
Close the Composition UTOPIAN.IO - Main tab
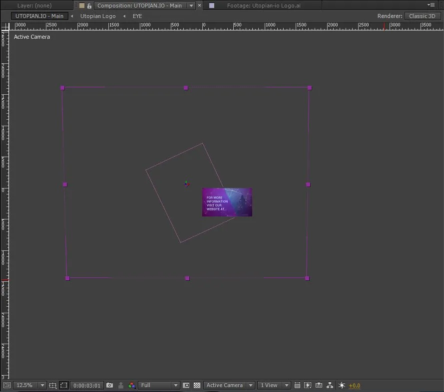tap(199, 5)
